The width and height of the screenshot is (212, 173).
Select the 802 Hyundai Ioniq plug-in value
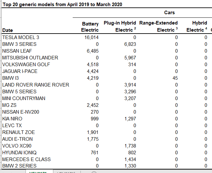point(132,153)
